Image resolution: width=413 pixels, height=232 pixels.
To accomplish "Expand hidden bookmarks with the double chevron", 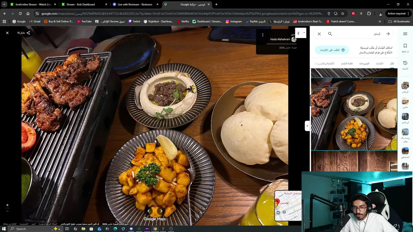I will [x=380, y=22].
